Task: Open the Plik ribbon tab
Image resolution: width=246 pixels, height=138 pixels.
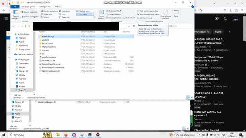Action: click(15, 7)
